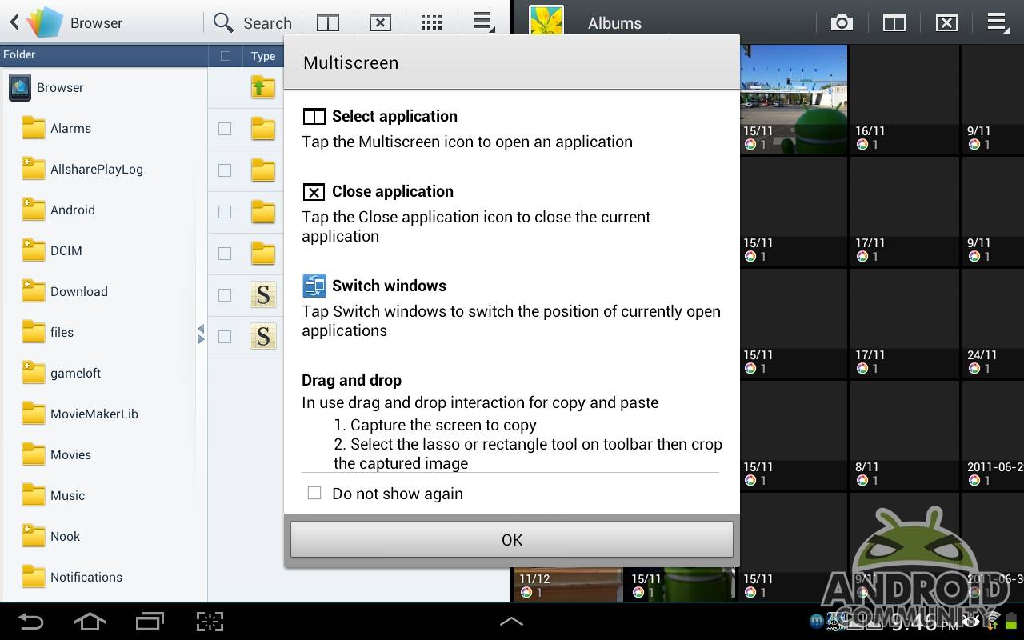The width and height of the screenshot is (1024, 640).
Task: Check the first folder row checkbox
Action: click(225, 129)
